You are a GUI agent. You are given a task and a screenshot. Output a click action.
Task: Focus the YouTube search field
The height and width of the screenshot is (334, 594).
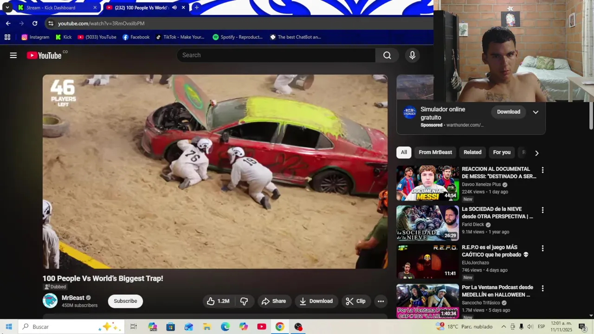click(276, 55)
